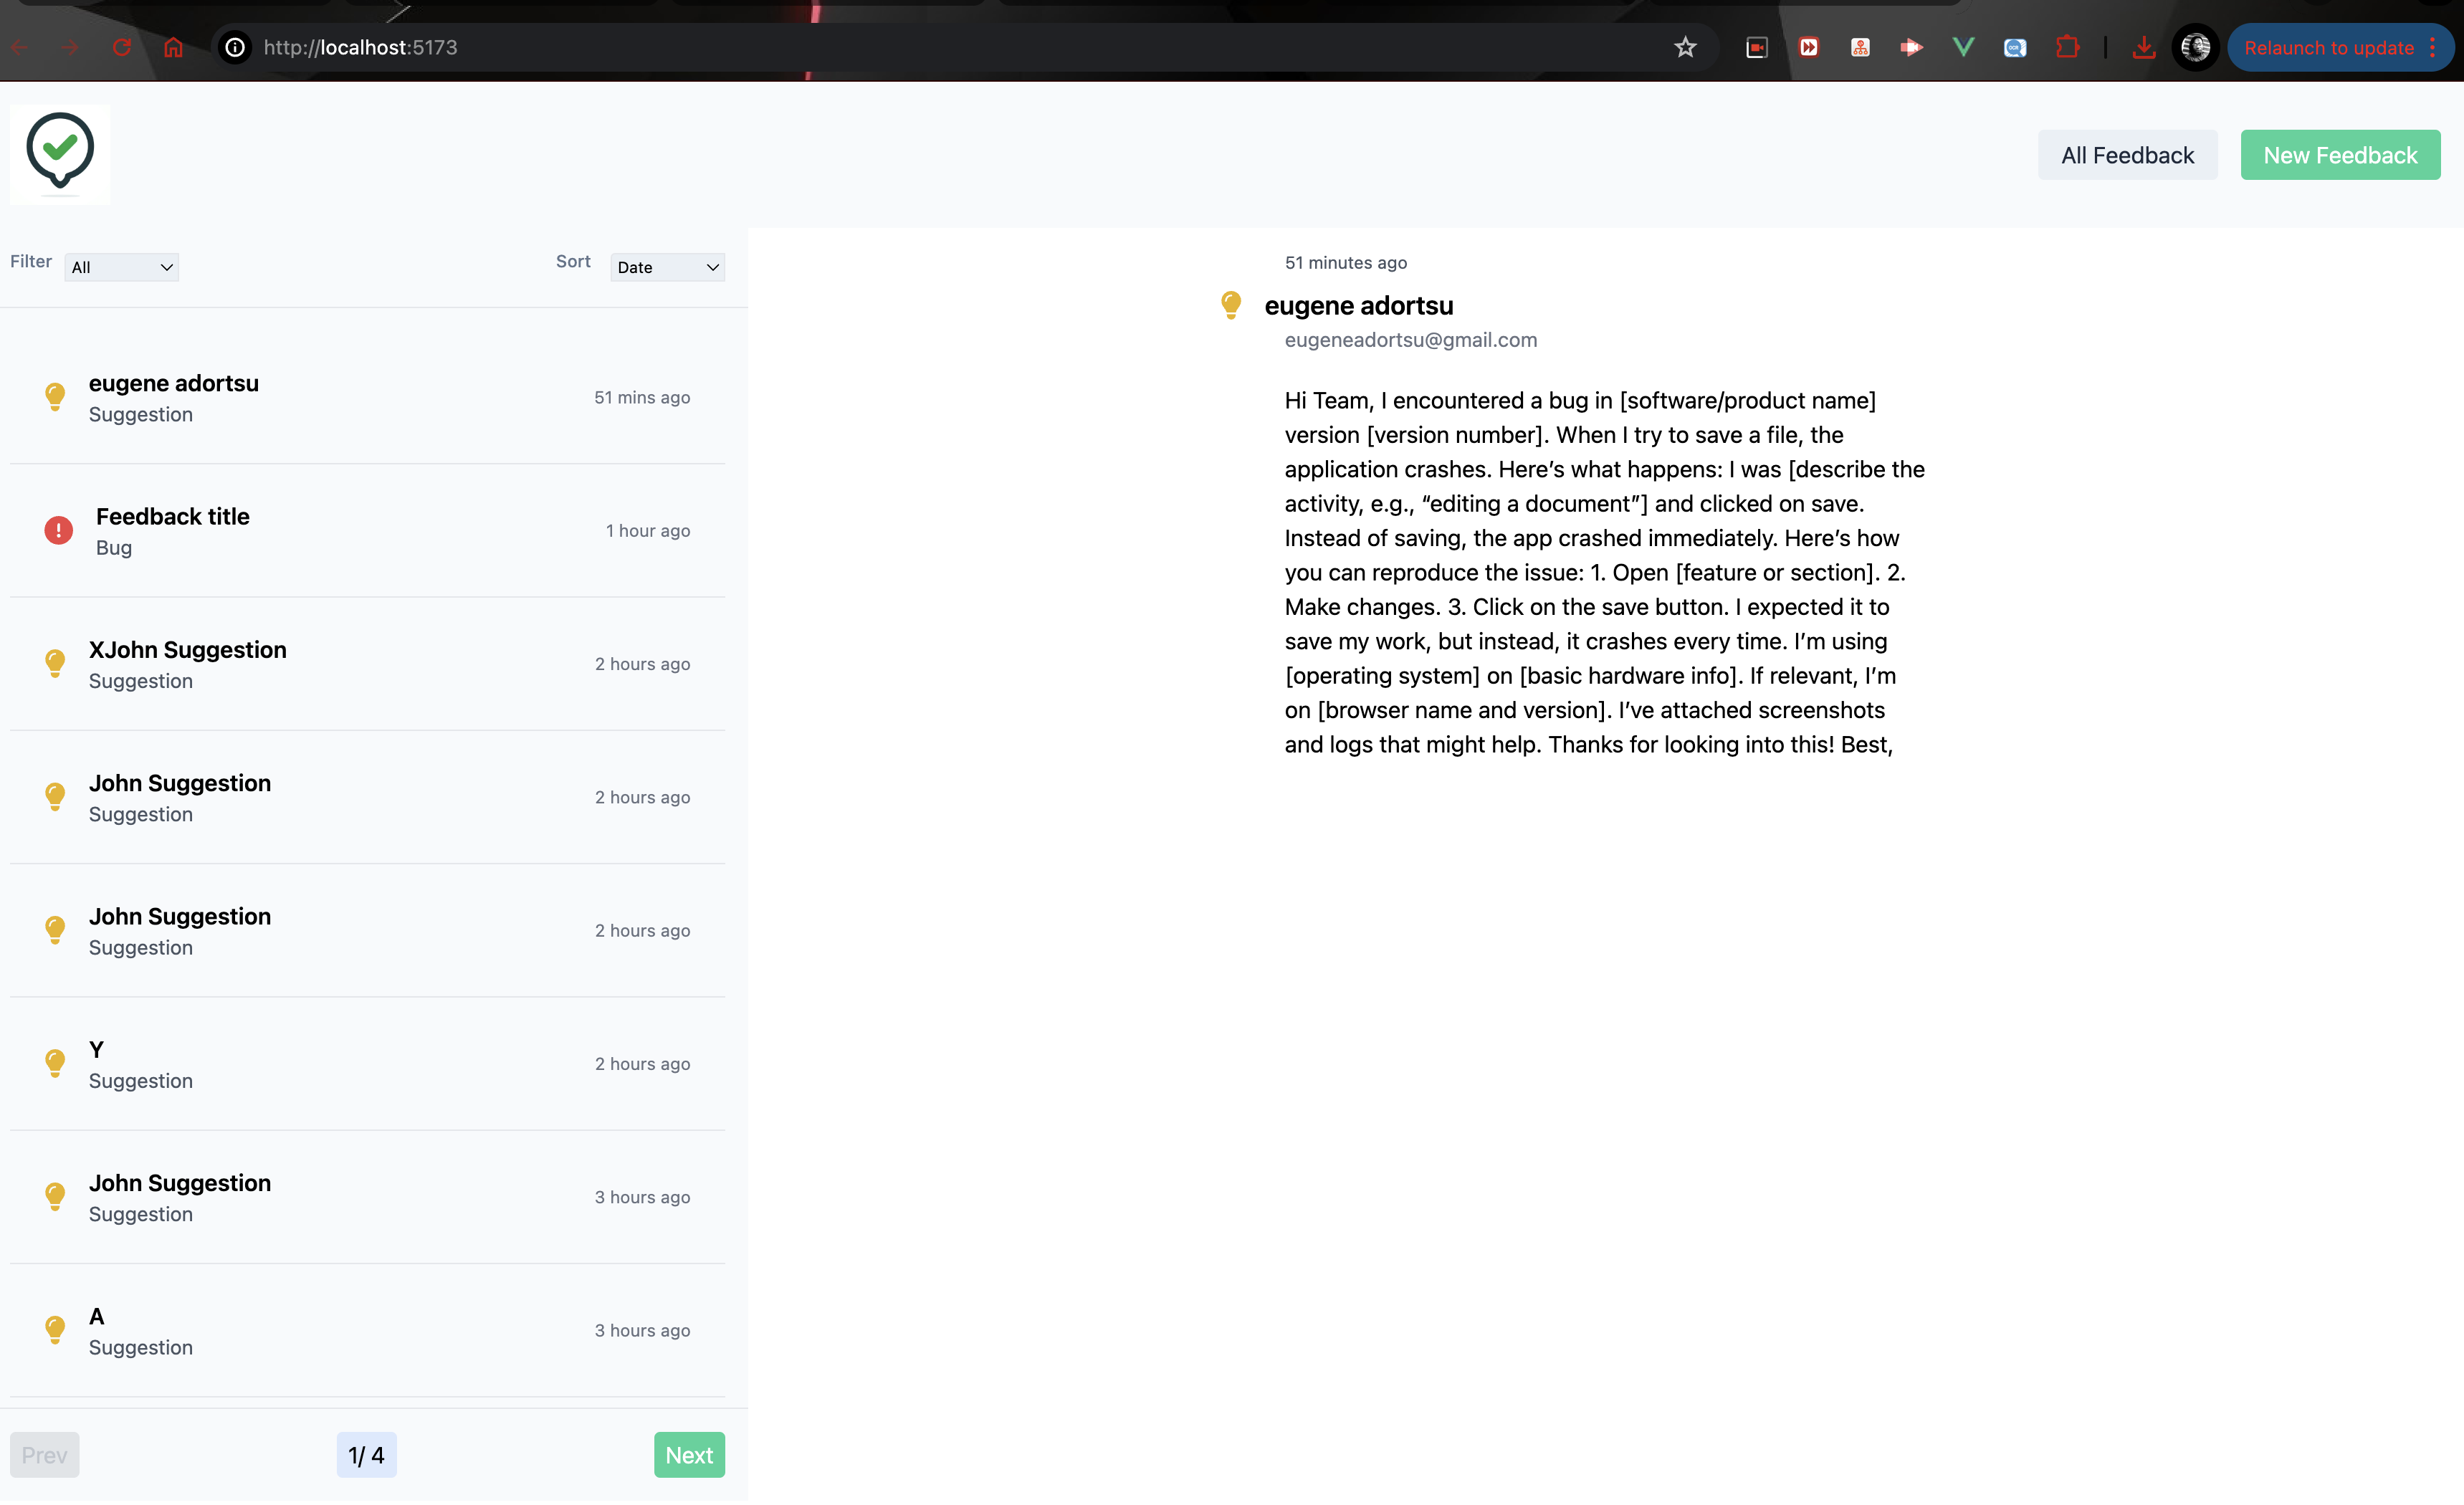Open the XJohn Suggestion entry
Image resolution: width=2464 pixels, height=1505 pixels.
click(367, 663)
